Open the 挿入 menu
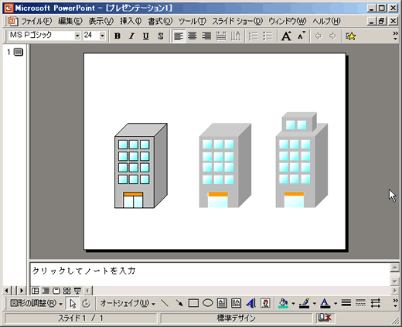 pos(131,21)
